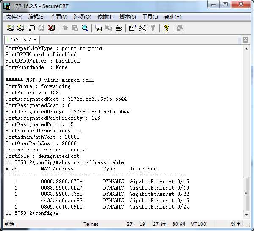
Task: Open Session Options from the toolbar
Action: click(x=132, y=28)
